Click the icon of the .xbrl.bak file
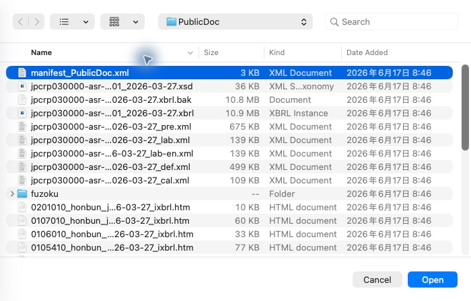Viewport: 471px width, 301px height. coord(22,100)
